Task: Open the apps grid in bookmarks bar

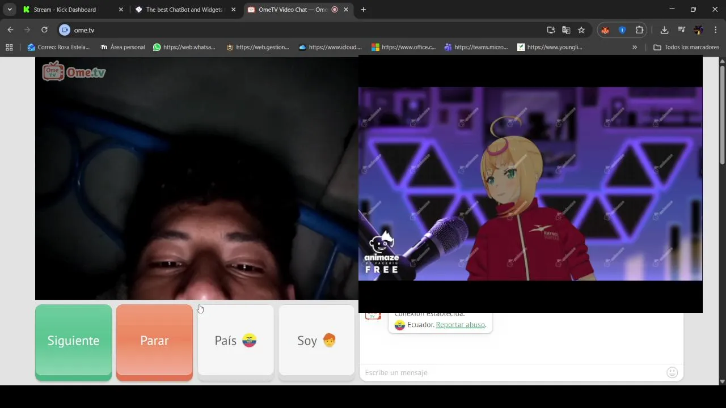Action: tap(9, 47)
